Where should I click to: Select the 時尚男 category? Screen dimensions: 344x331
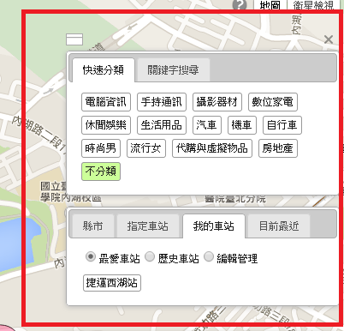101,148
